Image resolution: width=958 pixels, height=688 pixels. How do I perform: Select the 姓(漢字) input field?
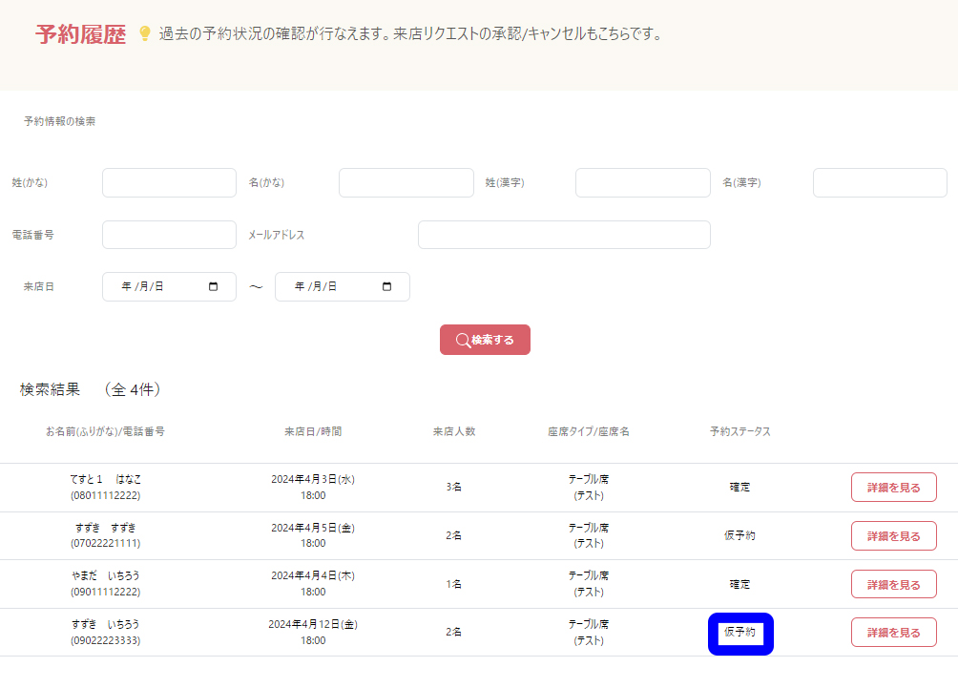(x=642, y=182)
